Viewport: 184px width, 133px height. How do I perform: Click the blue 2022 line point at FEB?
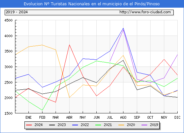42,87
